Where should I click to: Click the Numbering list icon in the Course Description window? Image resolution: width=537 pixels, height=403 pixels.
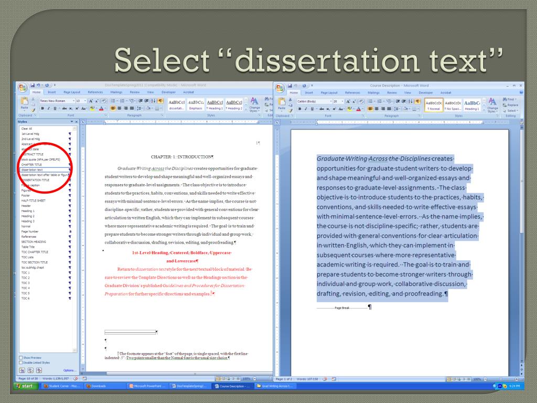[x=380, y=101]
